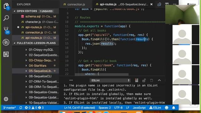Switch to the connection.js tab
This screenshot has width=201, height=113.
pos(74,4)
